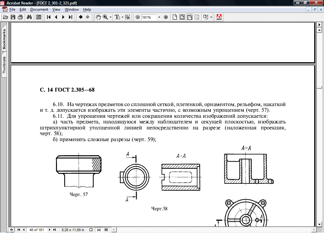This screenshot has height=233, width=324.
Task: Set view to Fit in Window
Action: click(182, 17)
